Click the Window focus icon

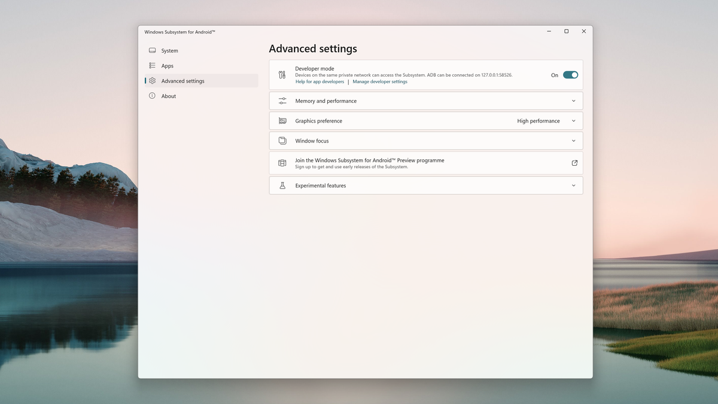(x=282, y=141)
